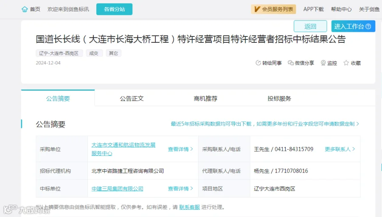Expand 更多联系人 contacts

340,149
